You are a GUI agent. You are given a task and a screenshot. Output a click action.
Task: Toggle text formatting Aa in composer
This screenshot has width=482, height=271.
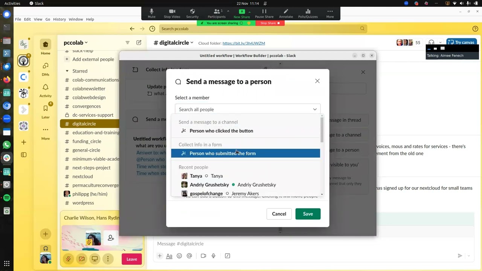click(169, 256)
